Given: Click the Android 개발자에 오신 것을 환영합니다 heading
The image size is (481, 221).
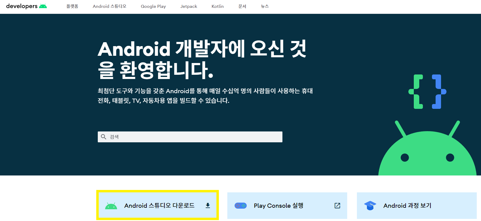Looking at the screenshot, I should [202, 59].
